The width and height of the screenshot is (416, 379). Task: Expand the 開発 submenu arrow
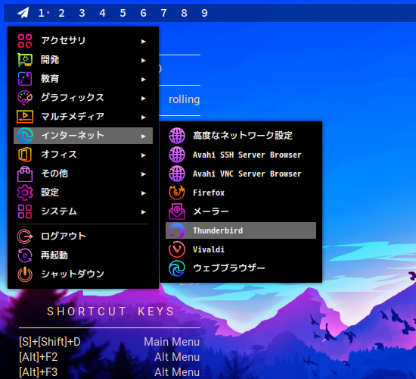144,61
